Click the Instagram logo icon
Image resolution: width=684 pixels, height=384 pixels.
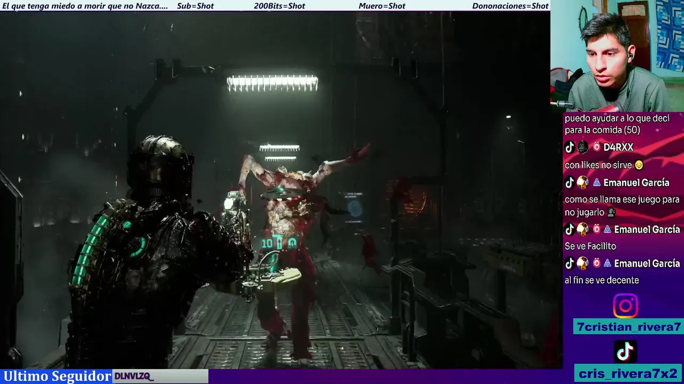click(625, 306)
